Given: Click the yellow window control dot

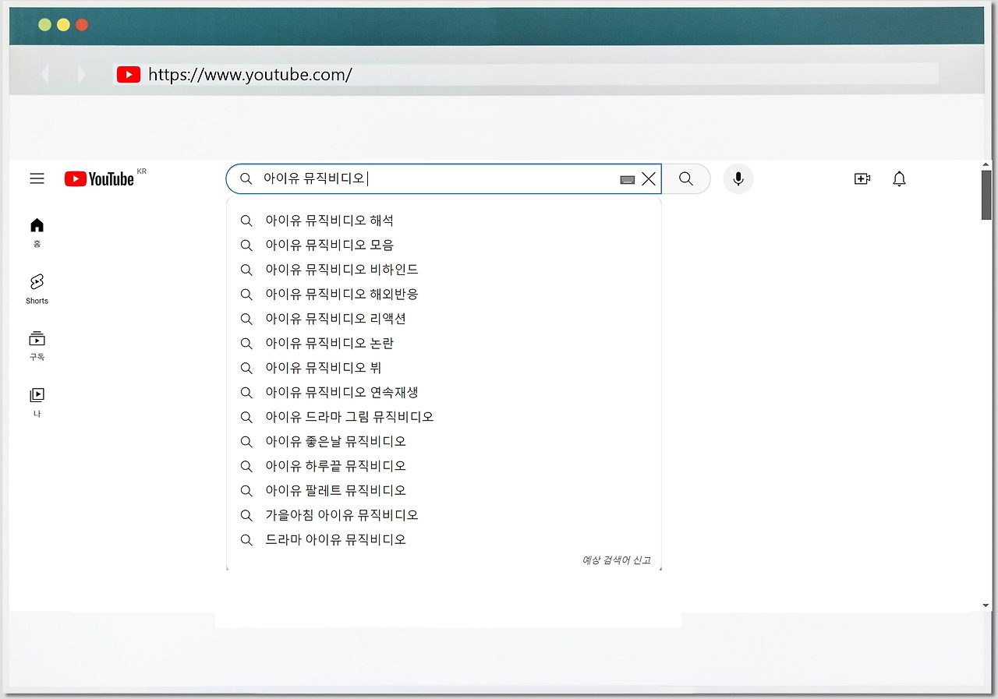Looking at the screenshot, I should (x=63, y=25).
